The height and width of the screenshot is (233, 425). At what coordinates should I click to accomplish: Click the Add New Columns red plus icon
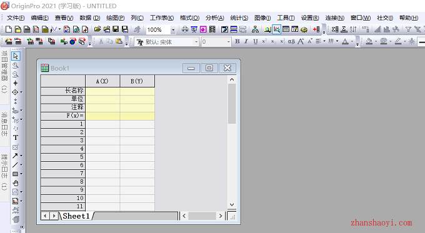(x=316, y=29)
